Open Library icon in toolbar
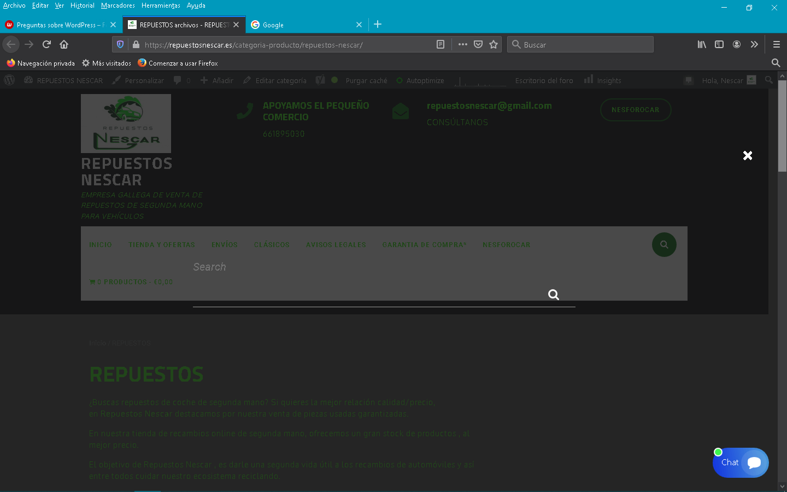The width and height of the screenshot is (787, 492). coord(702,44)
